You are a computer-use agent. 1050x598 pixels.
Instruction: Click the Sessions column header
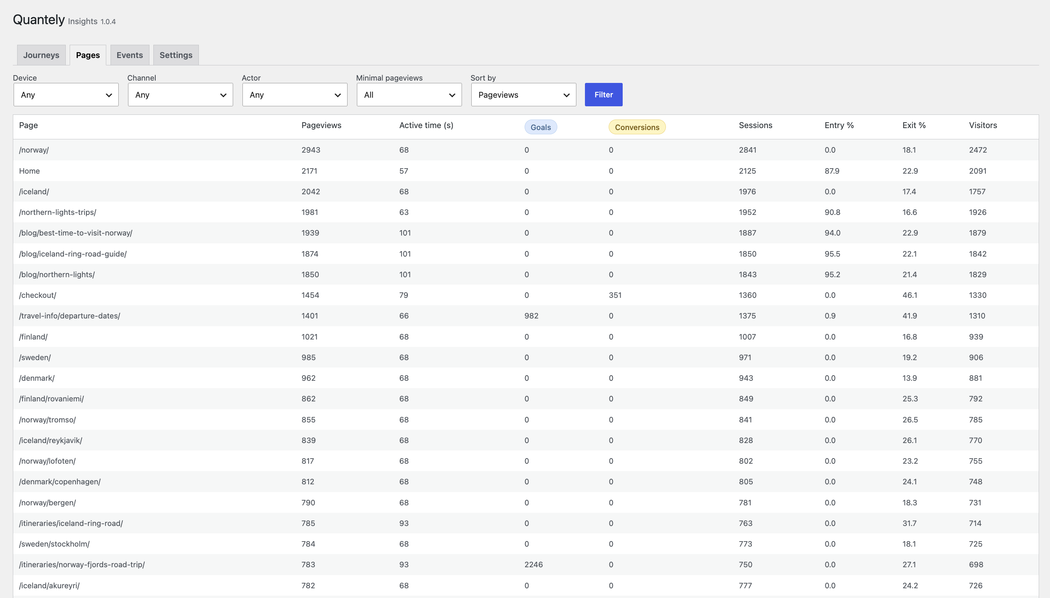755,125
